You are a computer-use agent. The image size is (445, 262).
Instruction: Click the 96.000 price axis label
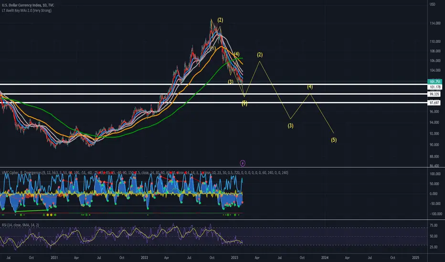[434, 111]
